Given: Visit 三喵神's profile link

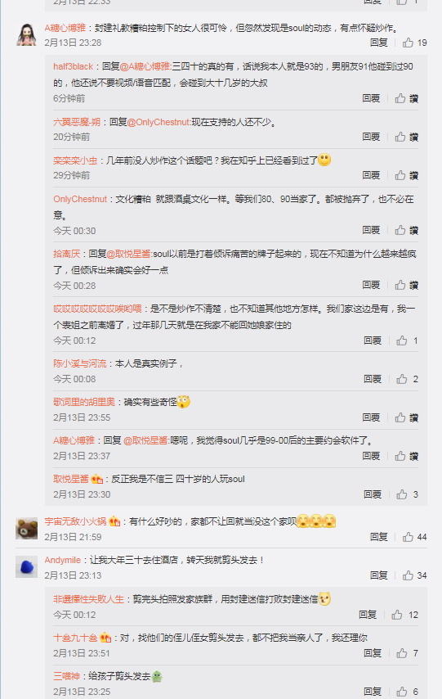Looking at the screenshot, I should point(66,676).
